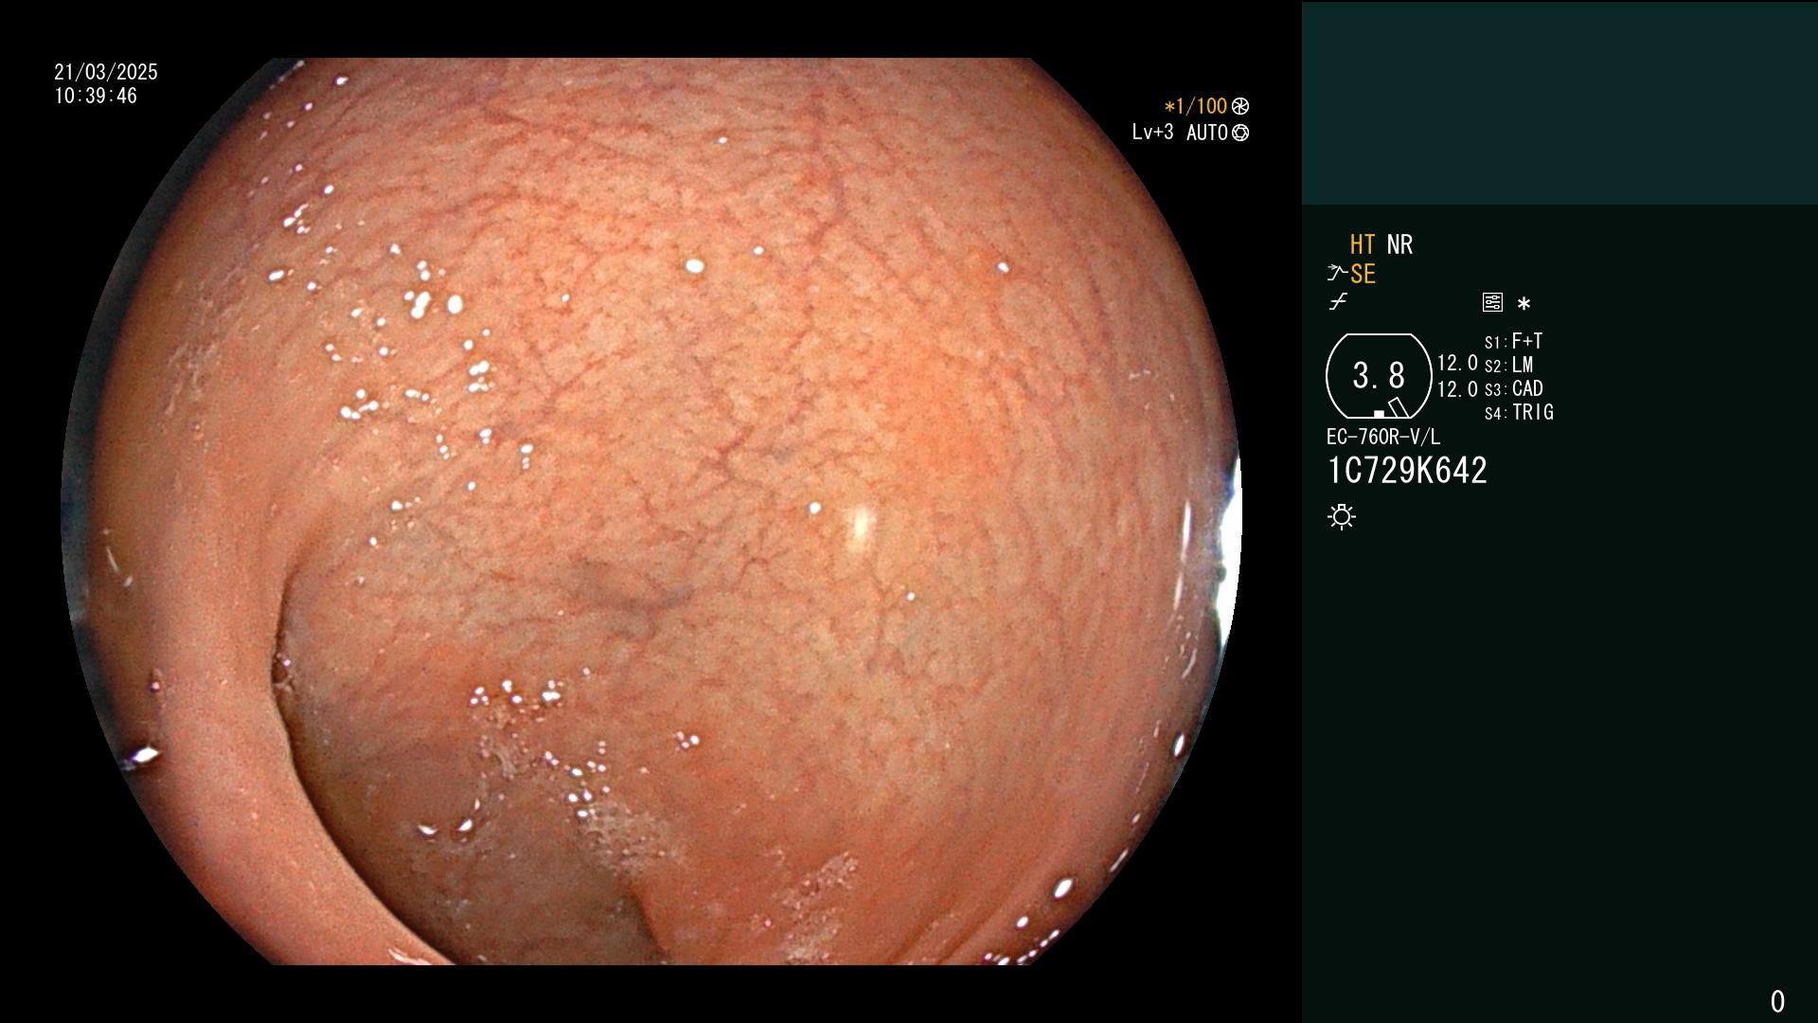Click the lamp light status icon

coord(1342,516)
